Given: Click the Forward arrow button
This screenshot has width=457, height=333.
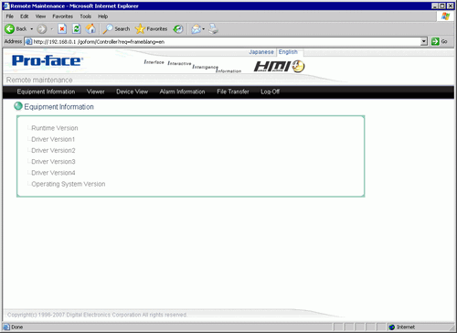Looking at the screenshot, I should click(42, 29).
